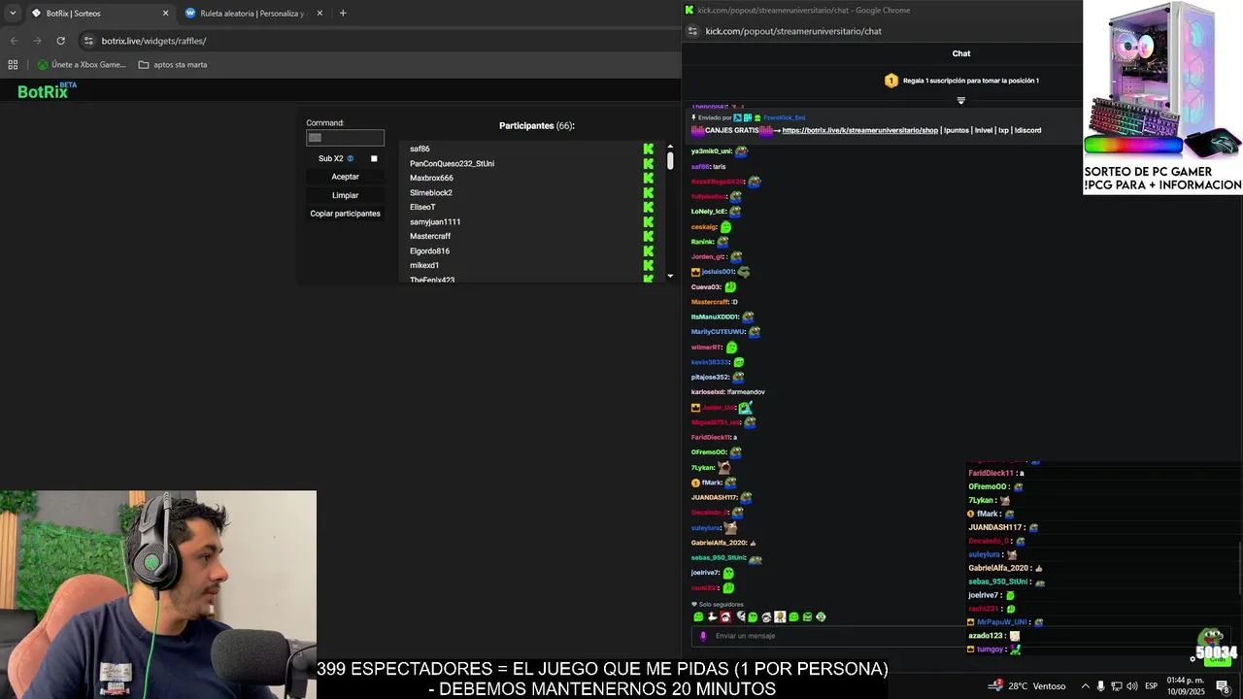Click the Kick icon beside samyjuan1111
Viewport: 1243px width, 699px height.
(648, 221)
